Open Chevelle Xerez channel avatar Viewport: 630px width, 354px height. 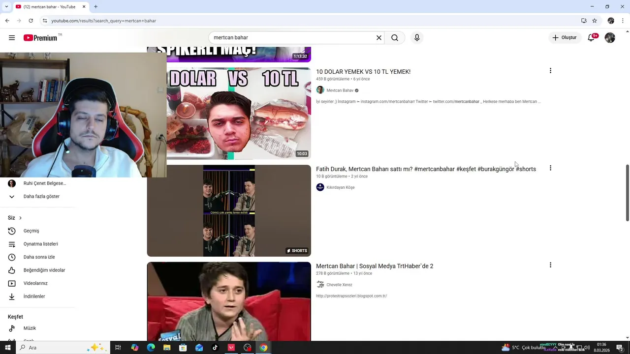point(320,284)
